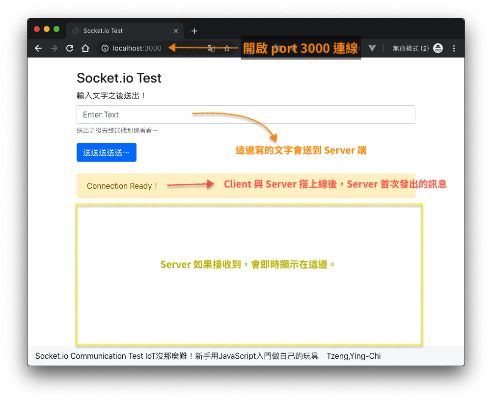Click the 輸入文字之後送出！ label

111,95
